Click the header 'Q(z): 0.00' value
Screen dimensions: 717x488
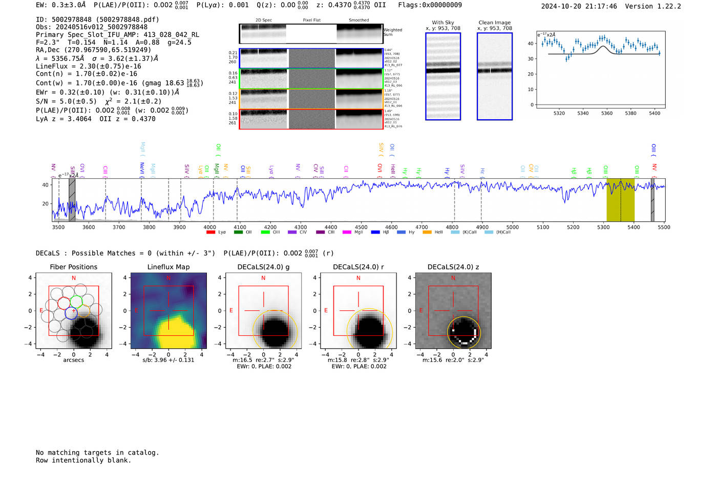coord(282,5)
